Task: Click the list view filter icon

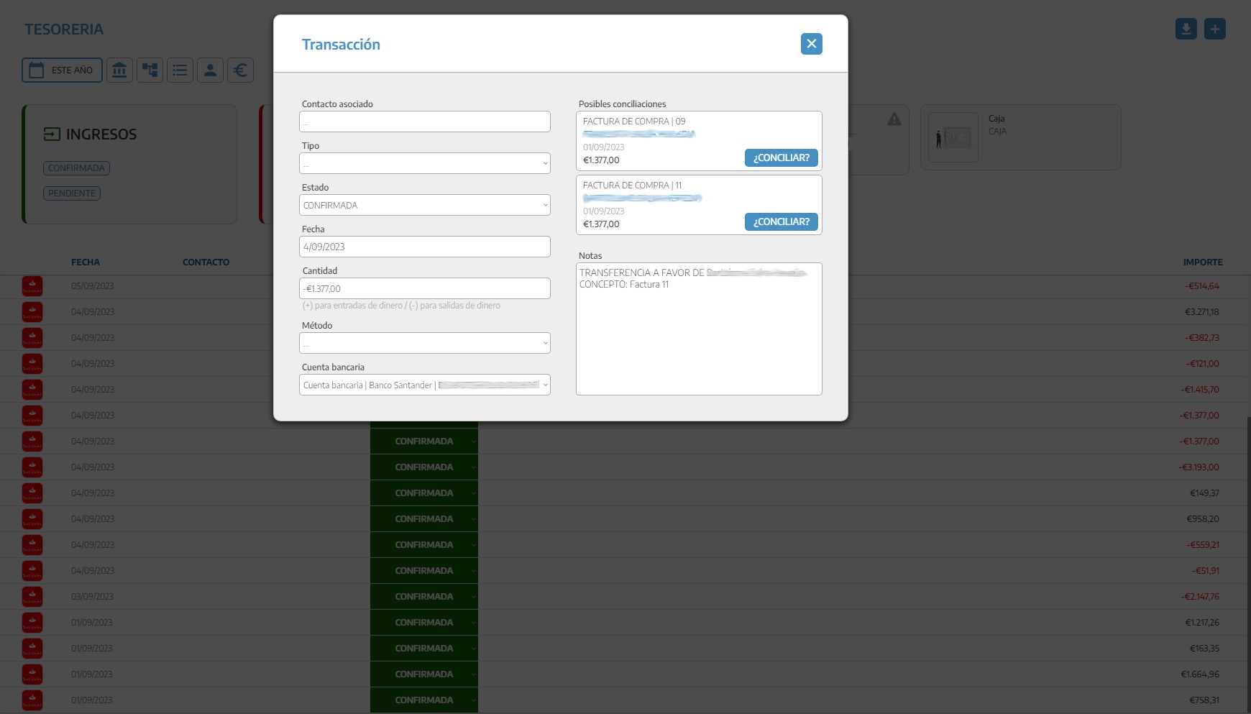Action: [180, 70]
